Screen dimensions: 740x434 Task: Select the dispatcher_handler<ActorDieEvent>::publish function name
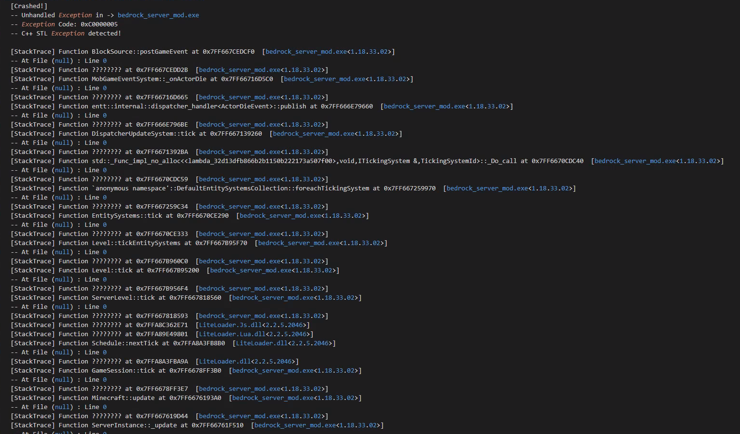click(x=199, y=106)
